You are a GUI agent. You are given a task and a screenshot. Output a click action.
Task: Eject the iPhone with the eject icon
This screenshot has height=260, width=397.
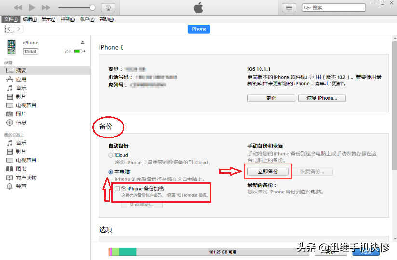pos(82,42)
